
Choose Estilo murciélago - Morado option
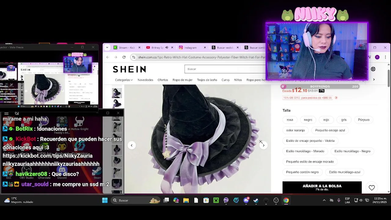tap(305, 151)
